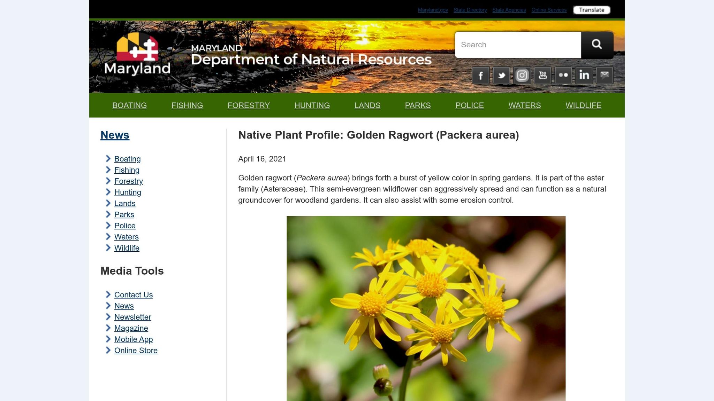Open the News link under Media Tools
714x401 pixels.
[x=124, y=306]
